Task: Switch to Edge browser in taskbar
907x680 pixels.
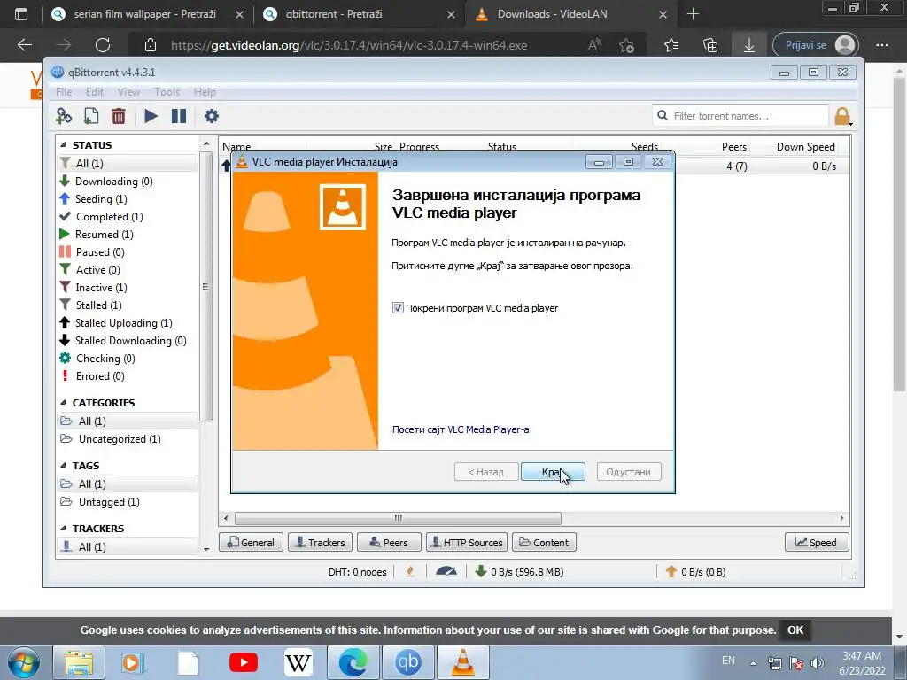Action: coord(353,662)
